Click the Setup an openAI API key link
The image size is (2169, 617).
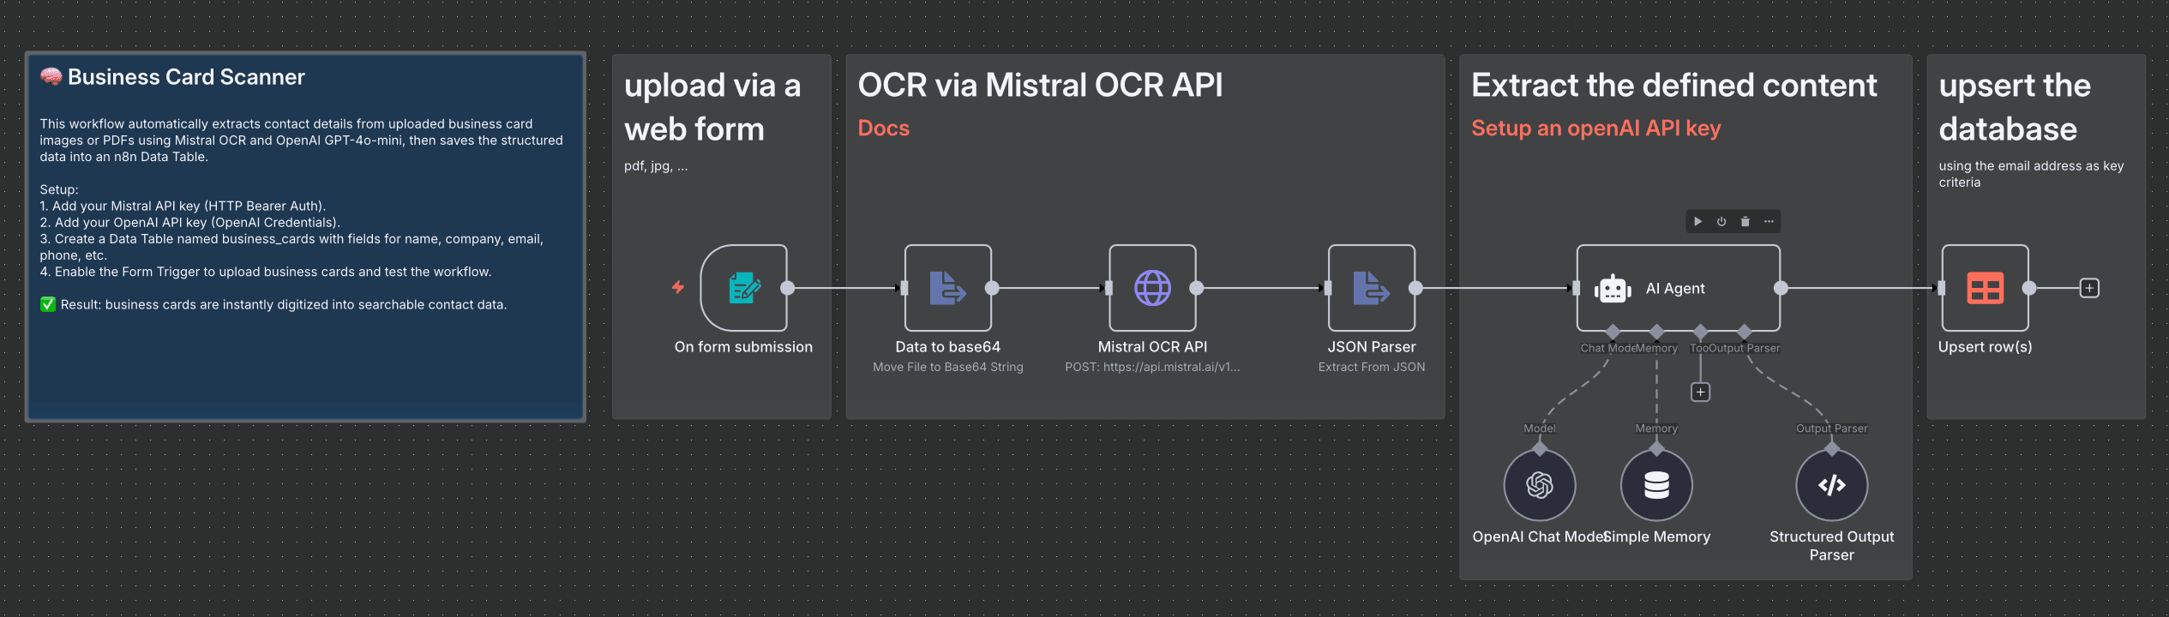coord(1595,129)
